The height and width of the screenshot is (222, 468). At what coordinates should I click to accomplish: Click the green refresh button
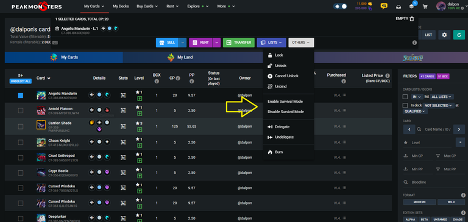(459, 35)
